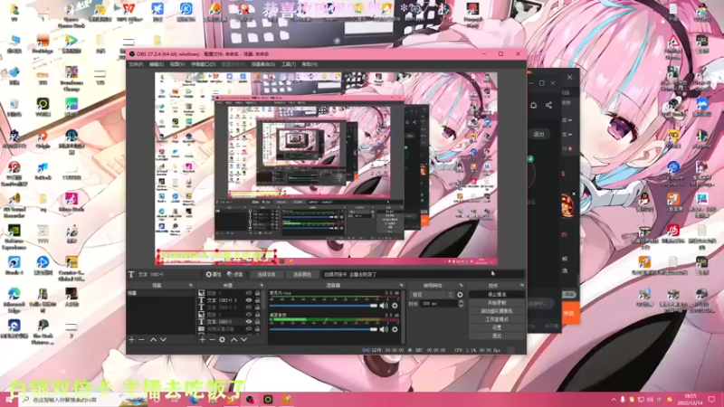This screenshot has height=407, width=724.
Task: Click the text input showing 白银双倍卡
Action: pyautogui.click(x=423, y=274)
